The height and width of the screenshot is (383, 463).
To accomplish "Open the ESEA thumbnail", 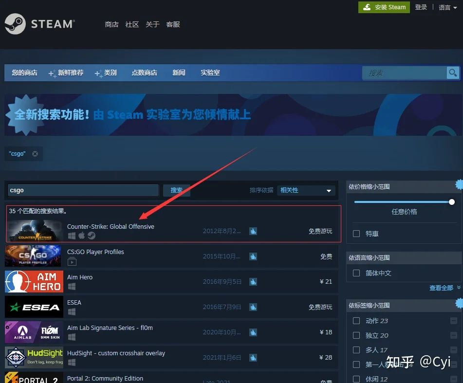I will (x=34, y=307).
